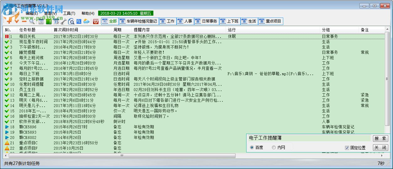Open the 设置(S) menu
This screenshot has height=169, width=393.
[x=14, y=13]
